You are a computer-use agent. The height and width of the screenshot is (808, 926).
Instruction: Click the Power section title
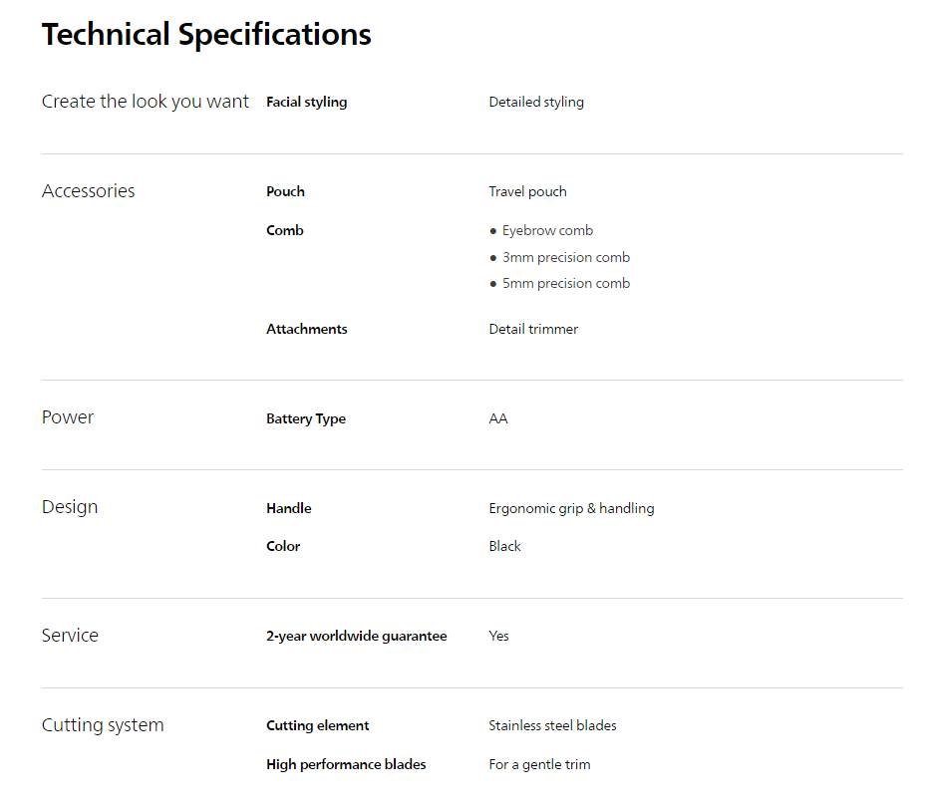pos(68,417)
